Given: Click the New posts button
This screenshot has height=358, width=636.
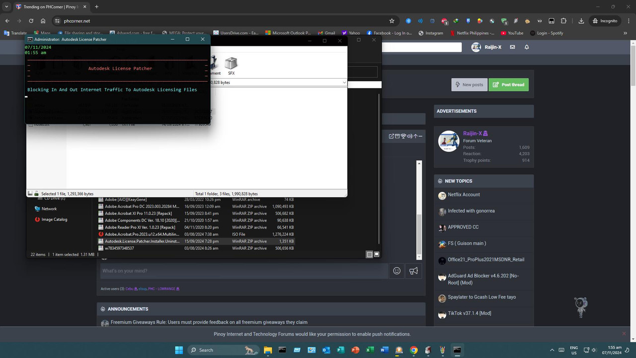Looking at the screenshot, I should pos(469,85).
